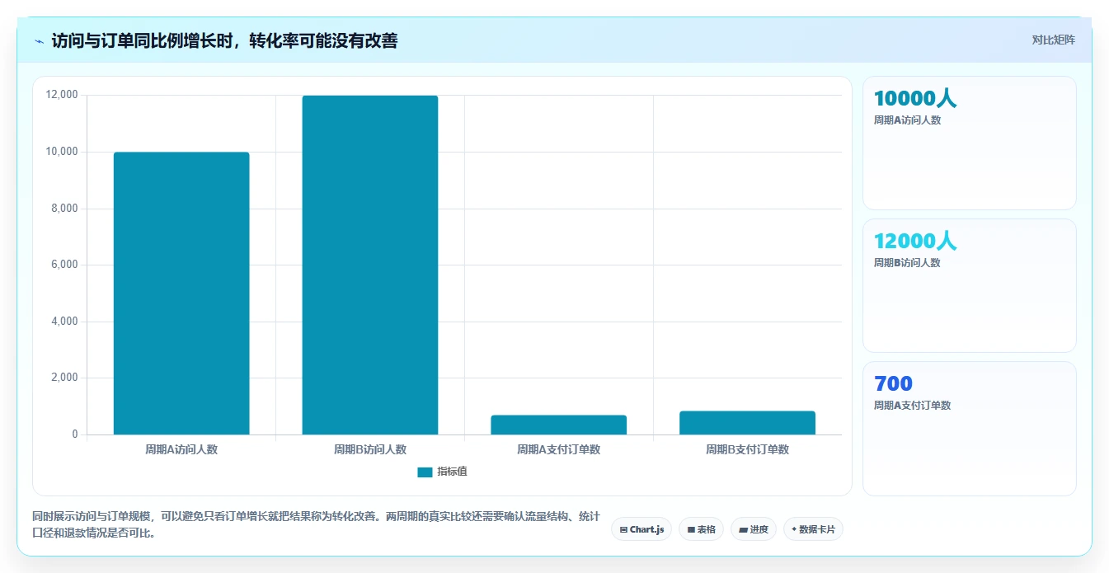Click the 700 value card
Screen dimensions: 1109x573
[970, 429]
